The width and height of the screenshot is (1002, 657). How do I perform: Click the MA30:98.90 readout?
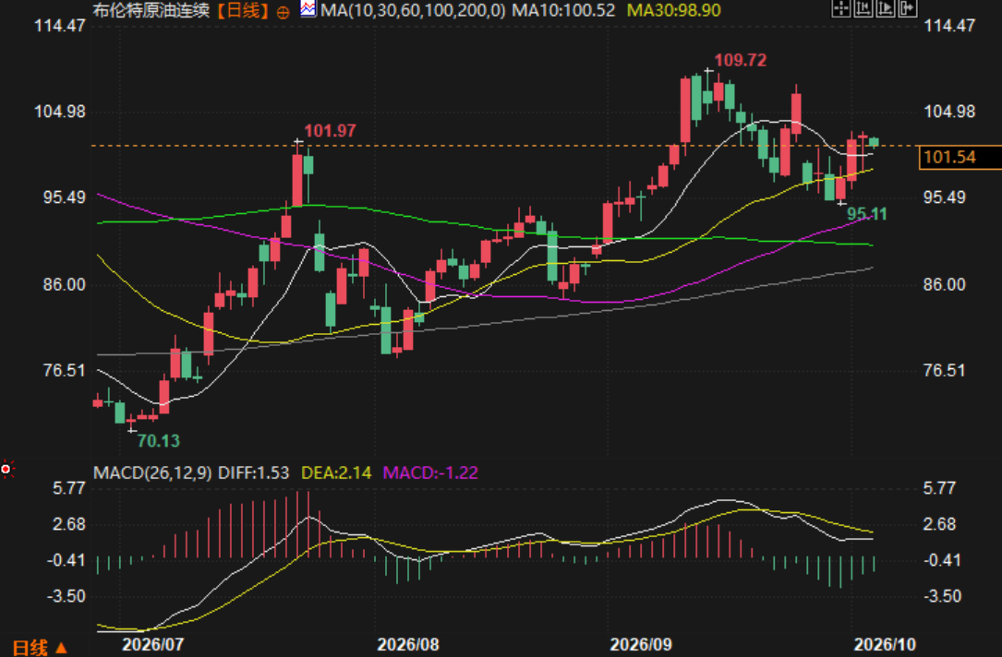click(673, 10)
